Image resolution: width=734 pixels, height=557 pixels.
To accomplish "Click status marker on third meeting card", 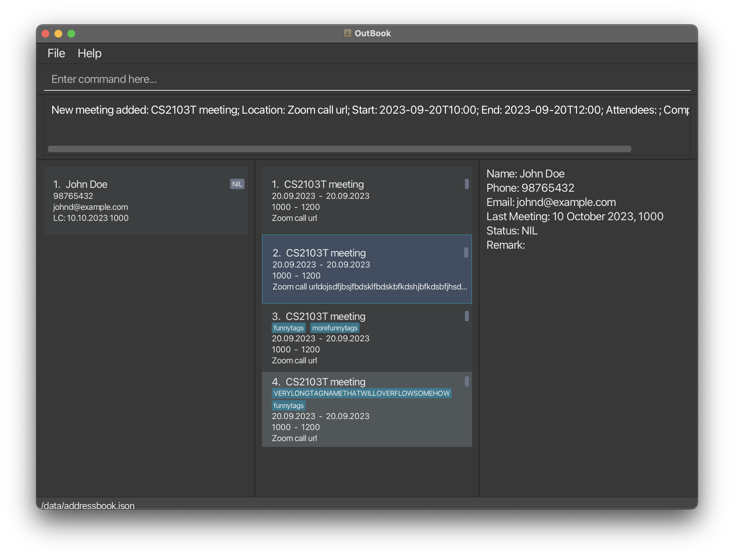I will (x=467, y=316).
